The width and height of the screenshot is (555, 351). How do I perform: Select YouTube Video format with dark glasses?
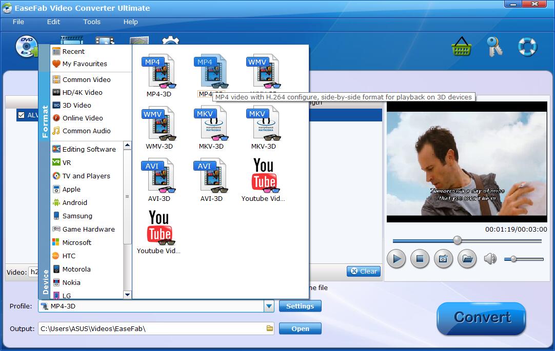pos(159,233)
